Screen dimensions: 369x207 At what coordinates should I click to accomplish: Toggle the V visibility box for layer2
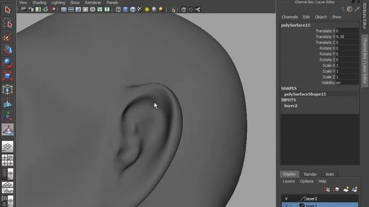coord(286,199)
